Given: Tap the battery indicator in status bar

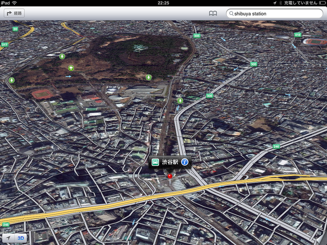Looking at the screenshot, I should coord(322,3).
